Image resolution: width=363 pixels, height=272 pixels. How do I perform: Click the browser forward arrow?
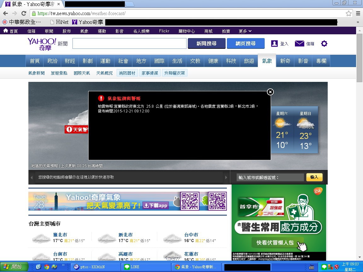(14, 14)
